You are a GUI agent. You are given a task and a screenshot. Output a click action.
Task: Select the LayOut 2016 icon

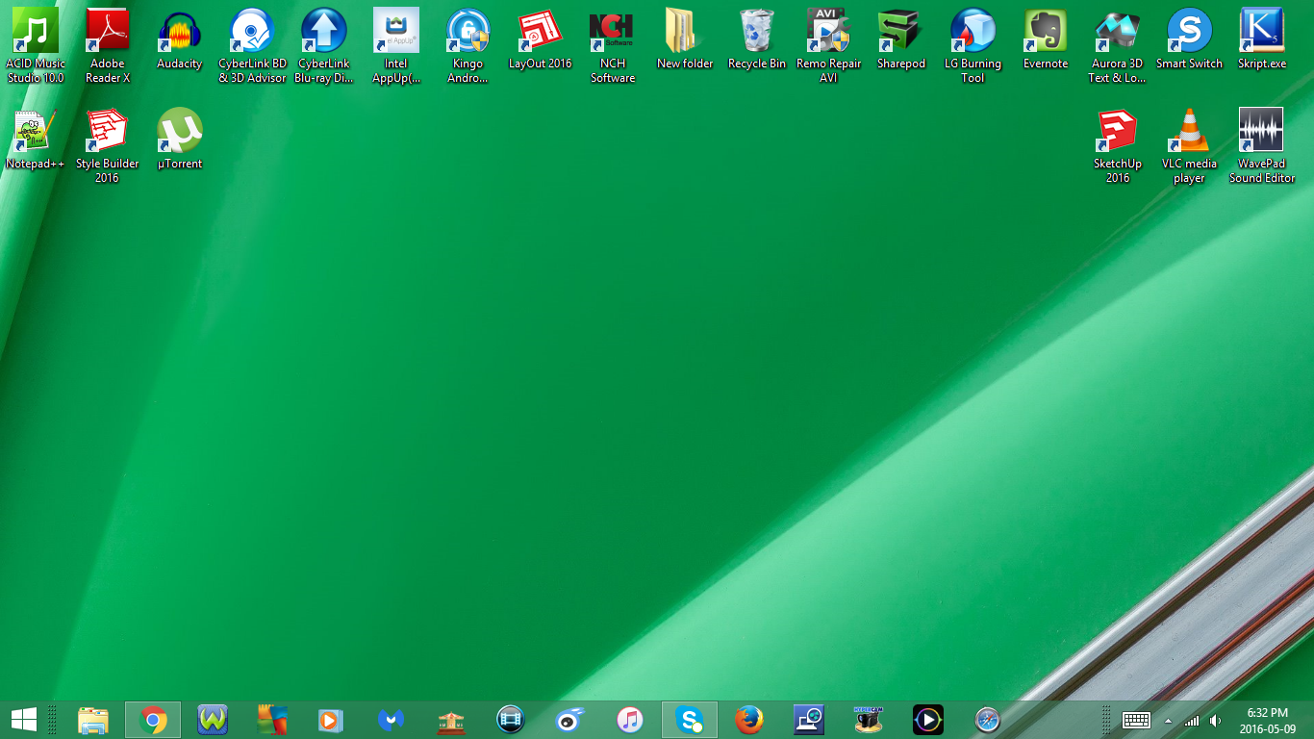point(541,31)
